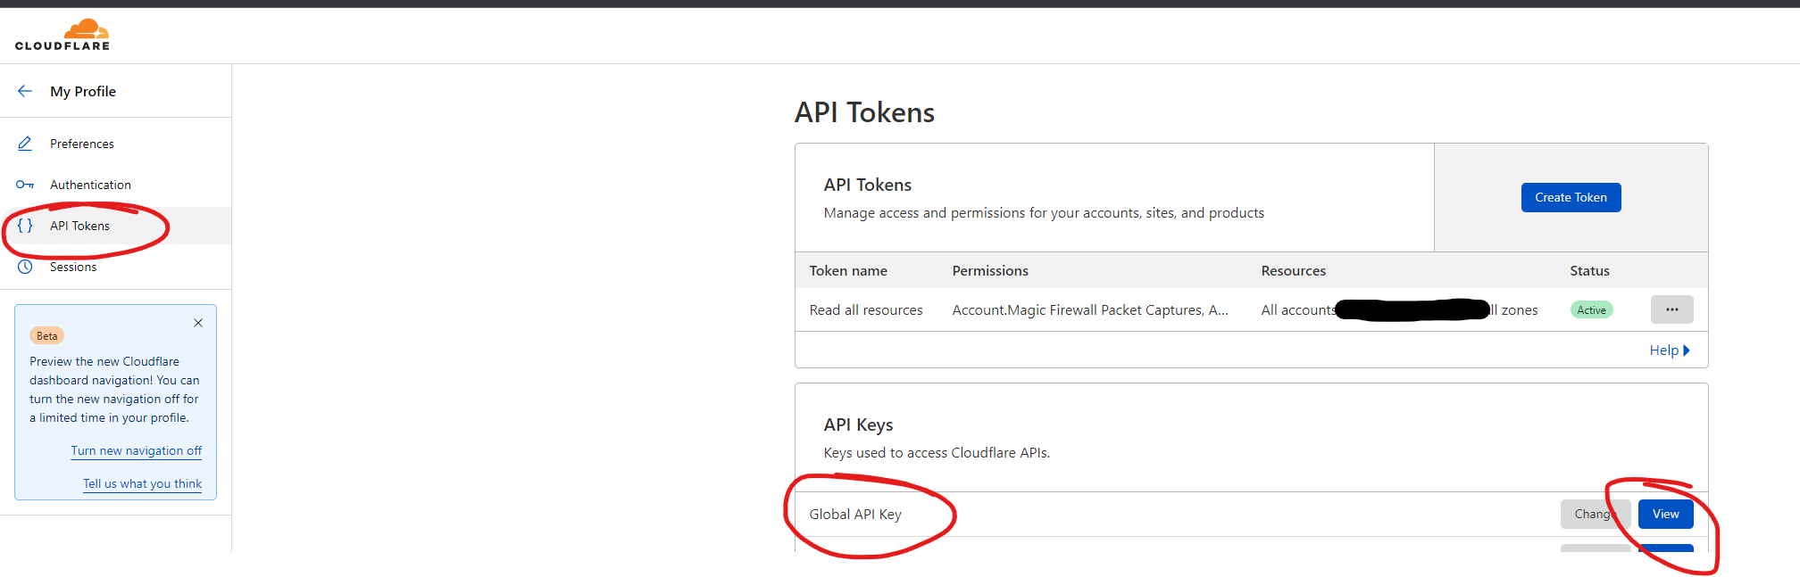Open the ellipsis options for Read all resources token

click(1672, 309)
